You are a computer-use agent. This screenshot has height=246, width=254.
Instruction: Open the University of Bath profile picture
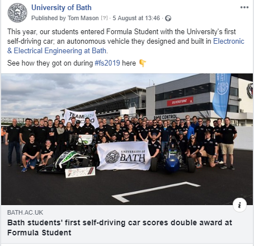17,12
